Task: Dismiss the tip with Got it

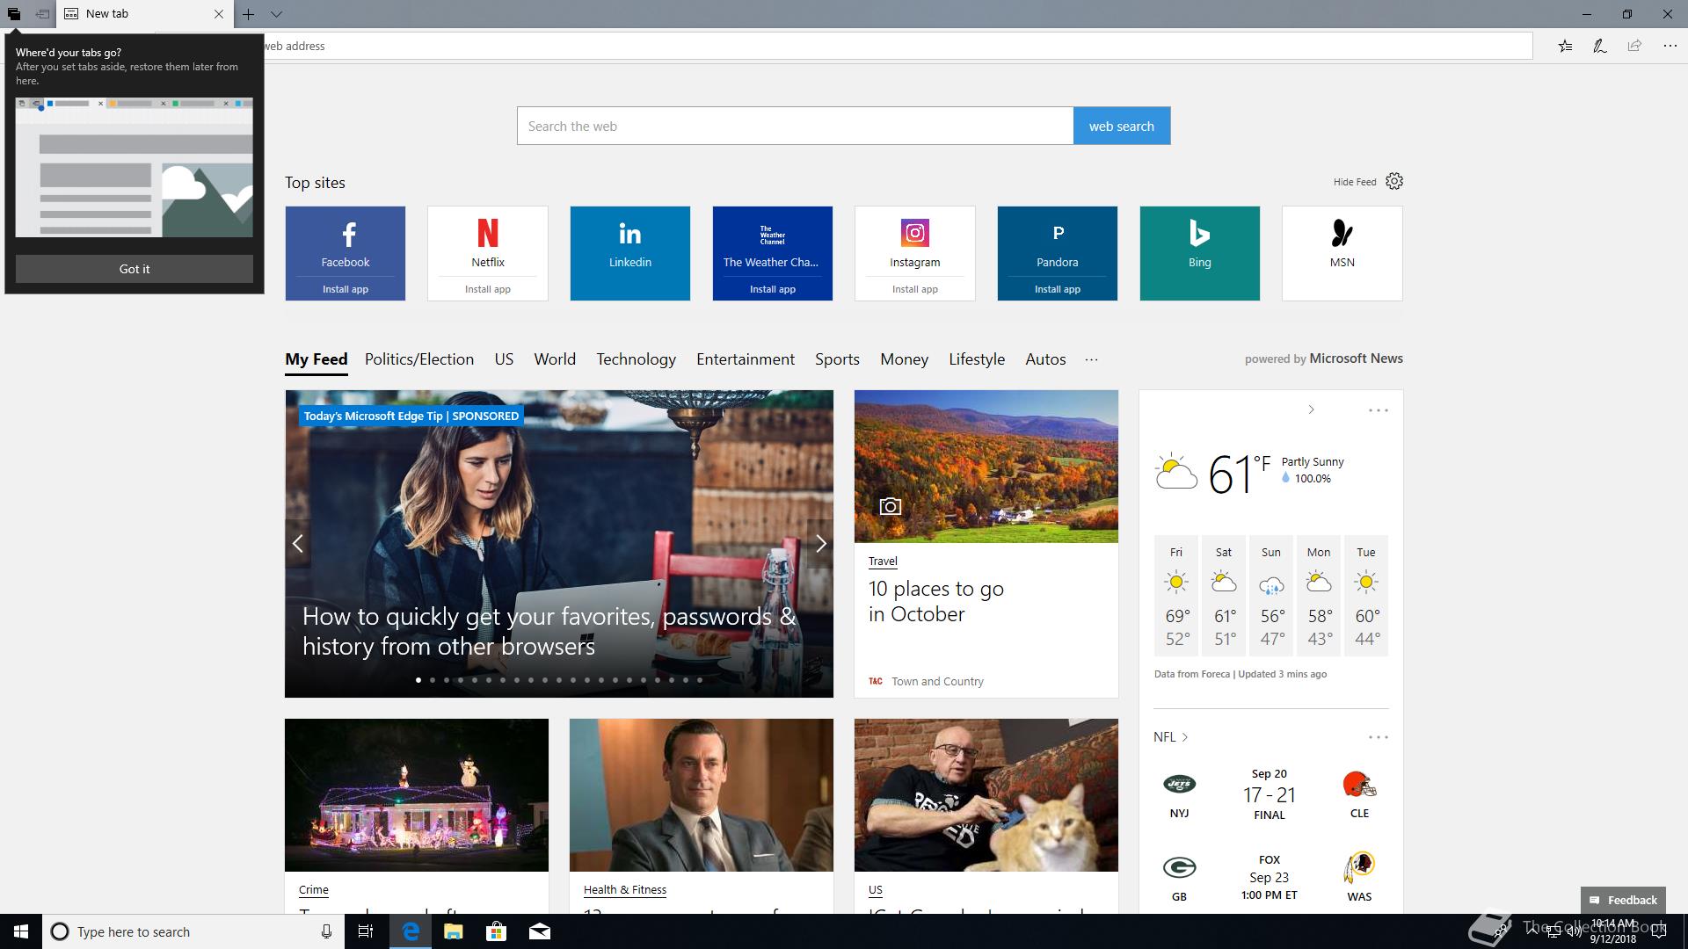Action: coord(135,269)
